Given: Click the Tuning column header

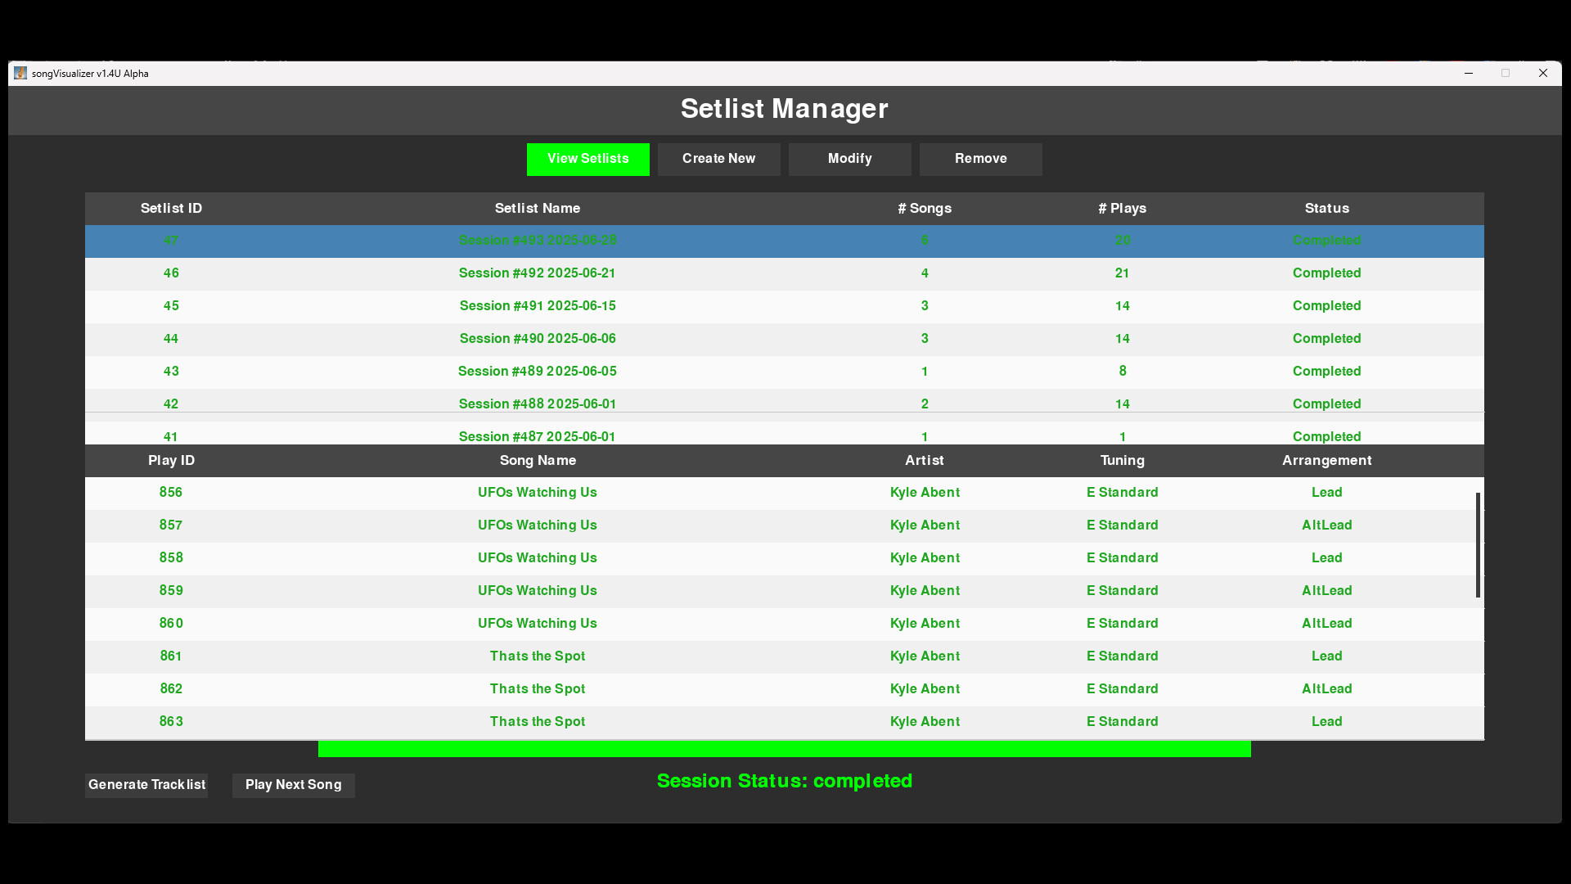Looking at the screenshot, I should point(1122,461).
